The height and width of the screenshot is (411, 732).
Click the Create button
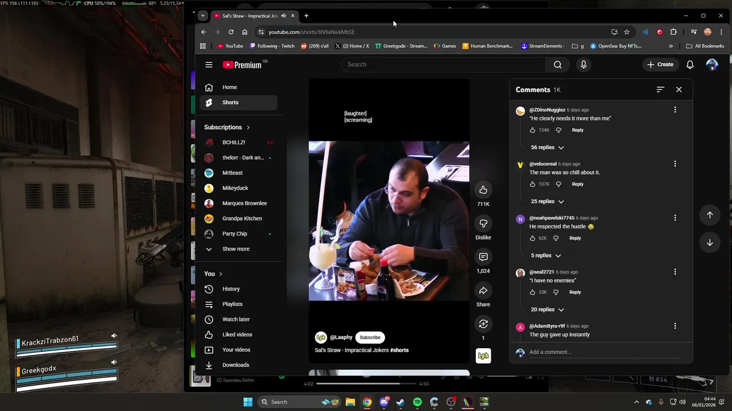coord(661,65)
